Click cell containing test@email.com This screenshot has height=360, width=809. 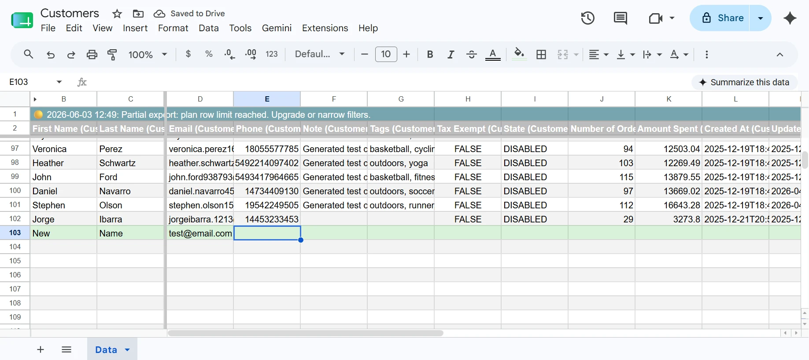(200, 233)
